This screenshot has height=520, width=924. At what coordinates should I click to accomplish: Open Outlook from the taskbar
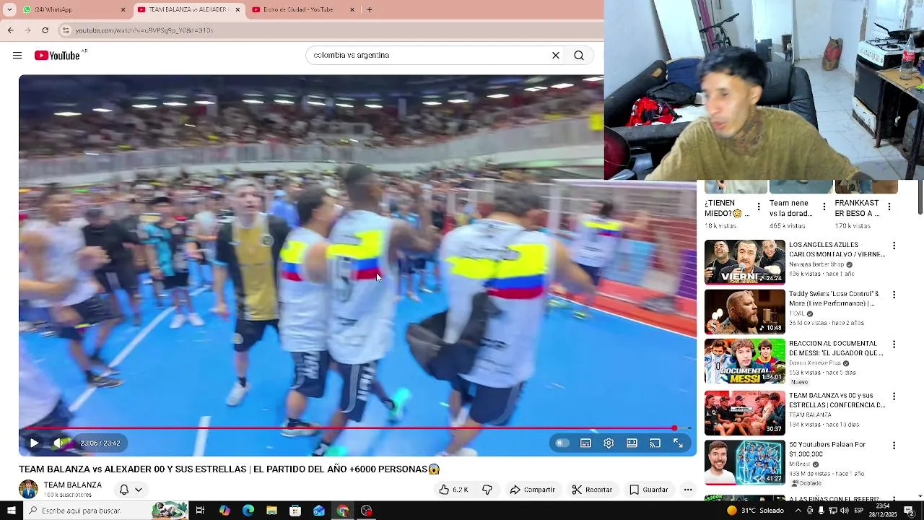pyautogui.click(x=319, y=511)
